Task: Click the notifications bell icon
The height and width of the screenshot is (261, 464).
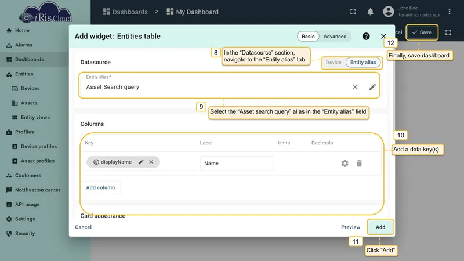Action: [x=370, y=12]
